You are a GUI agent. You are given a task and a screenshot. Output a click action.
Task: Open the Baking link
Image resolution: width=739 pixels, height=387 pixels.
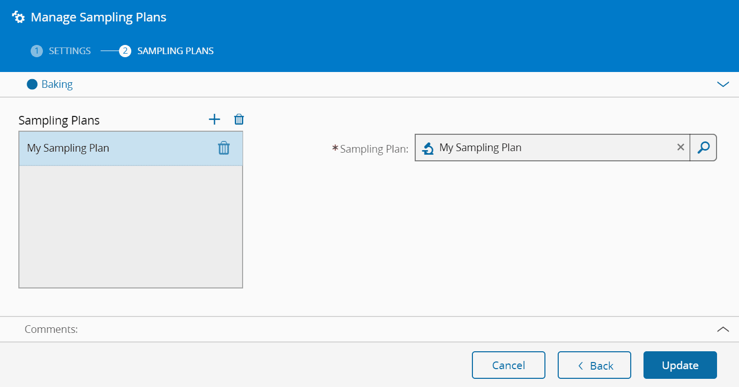(57, 84)
